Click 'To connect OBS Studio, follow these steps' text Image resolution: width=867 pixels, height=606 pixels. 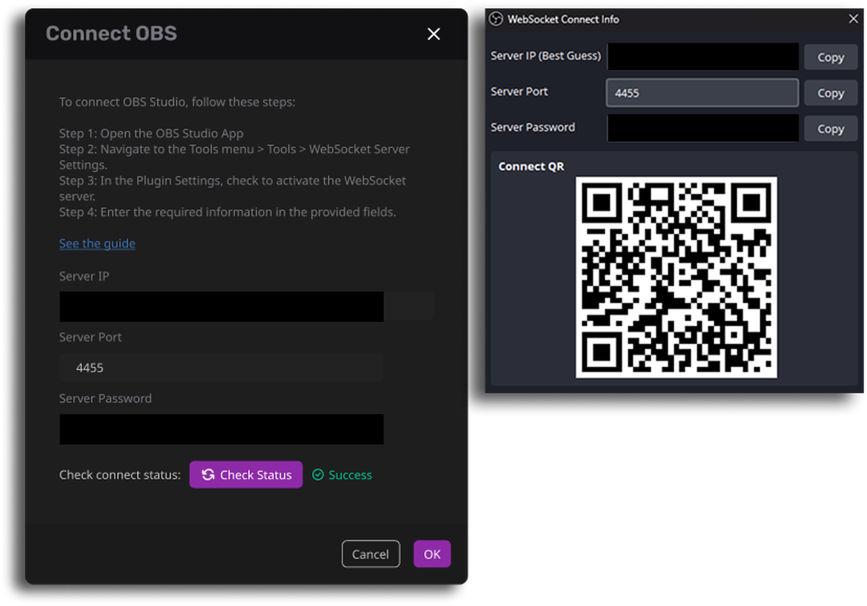pos(177,102)
